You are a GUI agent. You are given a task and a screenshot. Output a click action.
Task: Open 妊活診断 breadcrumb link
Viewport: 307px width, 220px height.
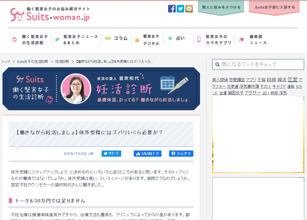click(62, 62)
